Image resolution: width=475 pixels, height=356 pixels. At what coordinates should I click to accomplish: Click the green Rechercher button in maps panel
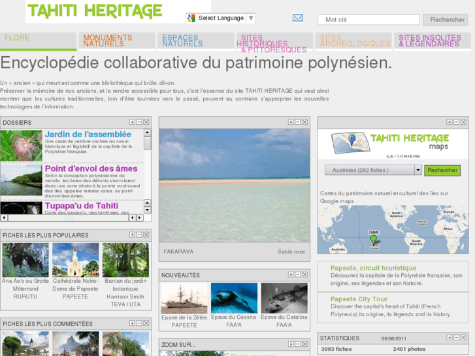pos(442,170)
